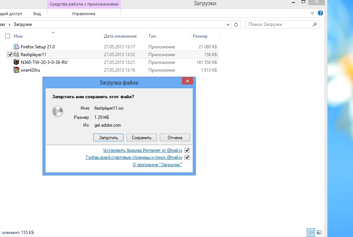Select the N360-TW-20-3-0-36-RU file icon
This screenshot has width=353, height=237.
[16, 62]
